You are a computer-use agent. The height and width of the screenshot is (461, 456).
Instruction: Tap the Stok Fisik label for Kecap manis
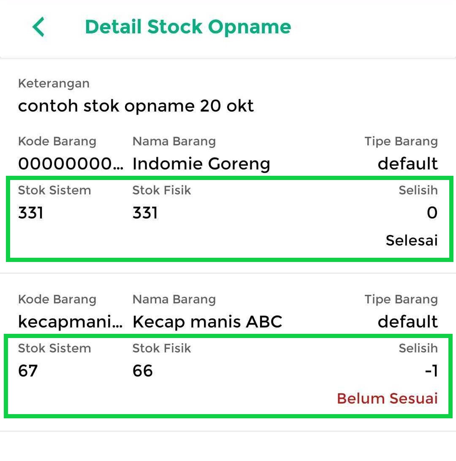tap(162, 348)
